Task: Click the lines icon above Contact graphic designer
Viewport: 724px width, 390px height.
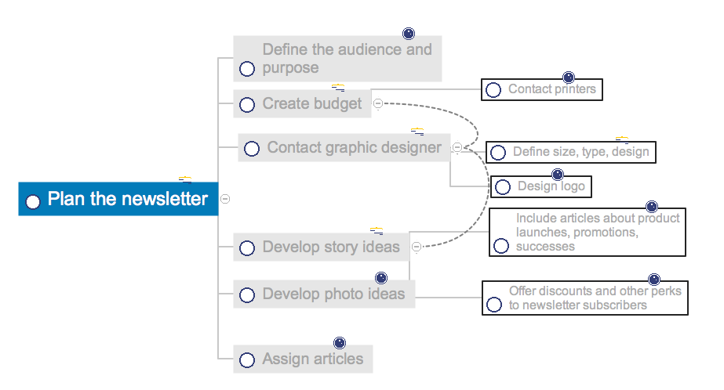Action: click(x=417, y=131)
